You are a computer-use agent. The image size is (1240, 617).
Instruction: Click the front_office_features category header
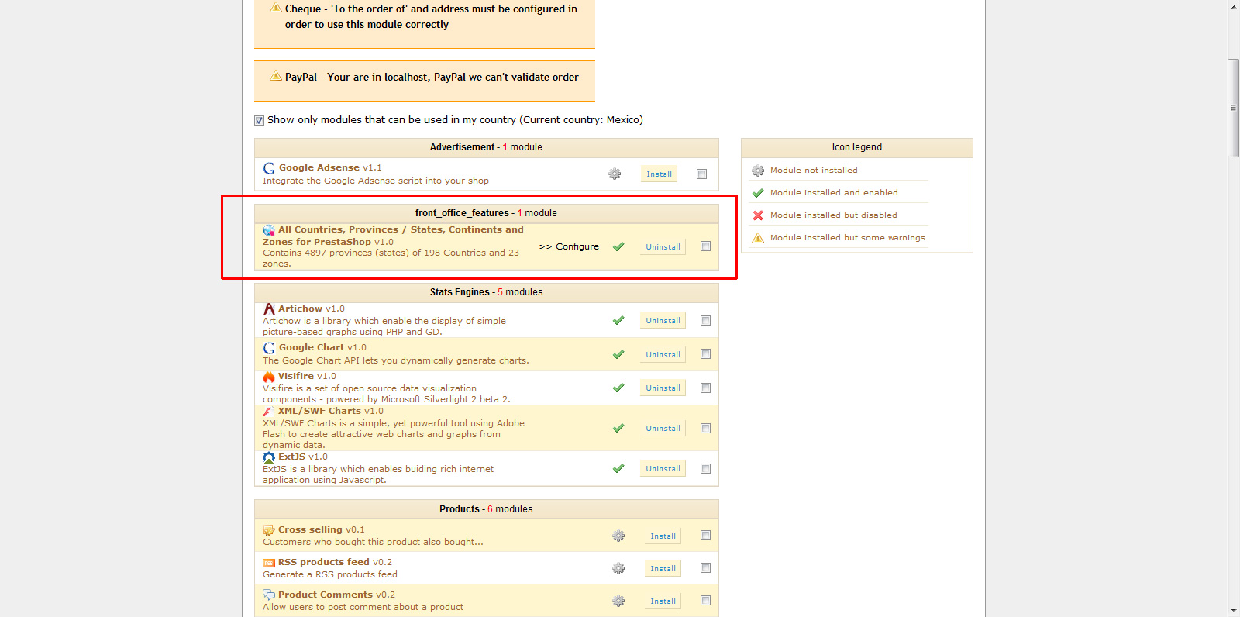tap(487, 213)
